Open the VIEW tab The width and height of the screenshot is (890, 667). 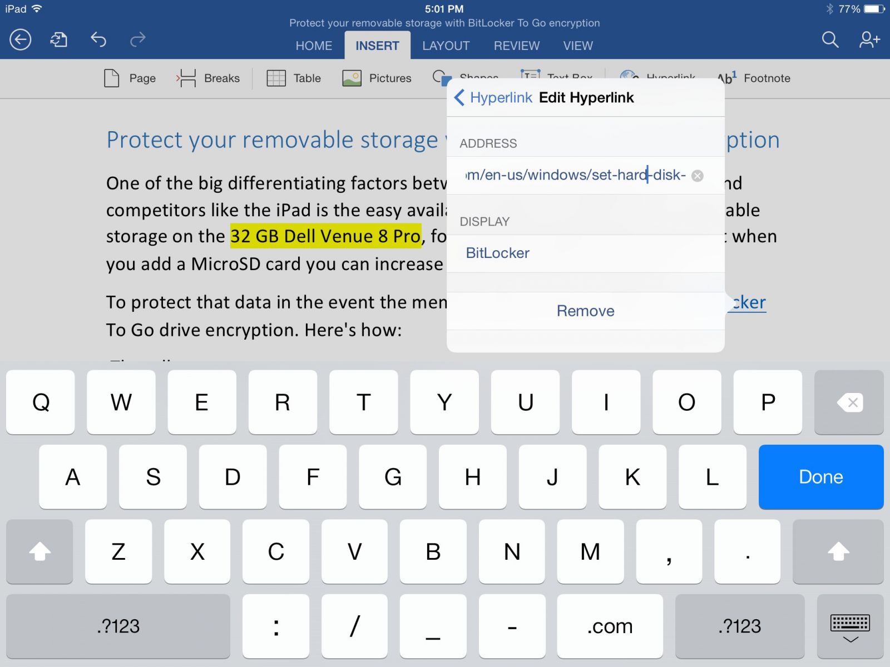pos(578,46)
